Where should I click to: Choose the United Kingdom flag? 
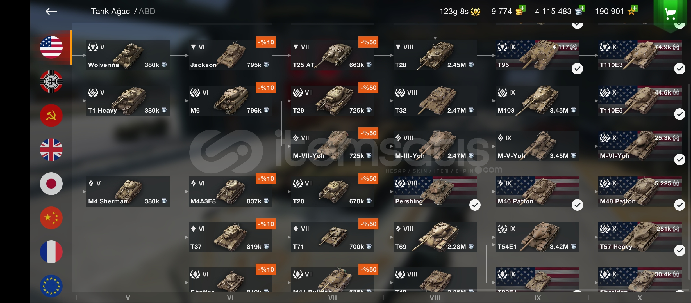[51, 150]
